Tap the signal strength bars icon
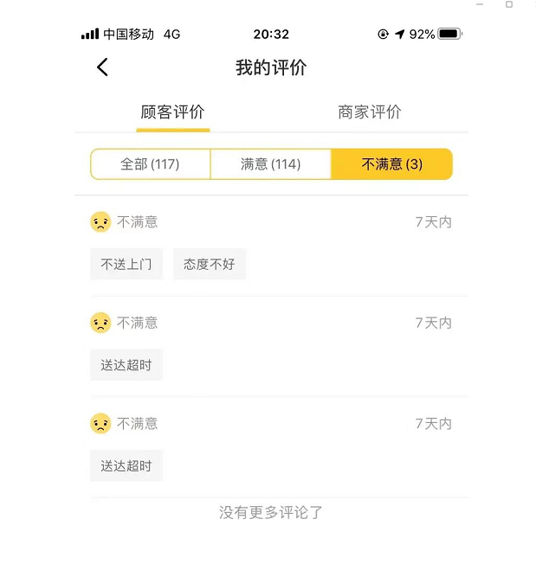Screen dimensions: 536x570 (x=90, y=34)
